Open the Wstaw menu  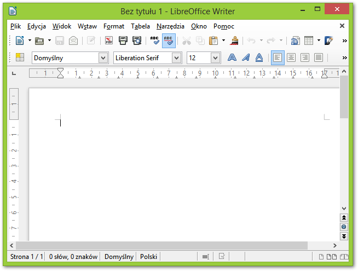[87, 26]
